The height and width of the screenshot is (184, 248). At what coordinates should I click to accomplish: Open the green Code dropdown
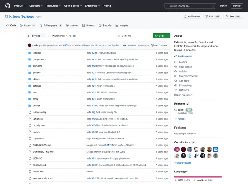(161, 36)
